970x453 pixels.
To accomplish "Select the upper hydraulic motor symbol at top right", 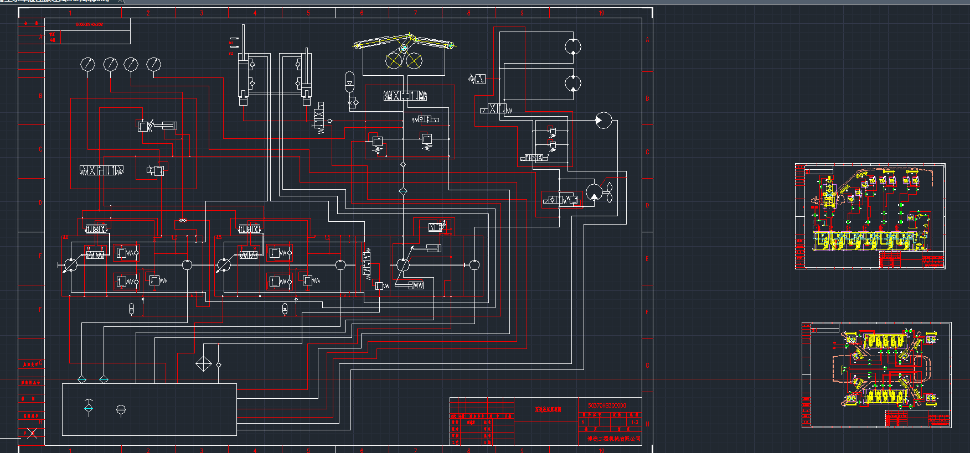I will point(573,46).
